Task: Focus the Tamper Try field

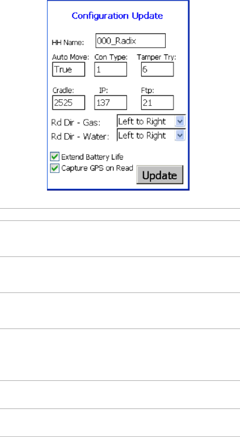Action: tap(157, 69)
